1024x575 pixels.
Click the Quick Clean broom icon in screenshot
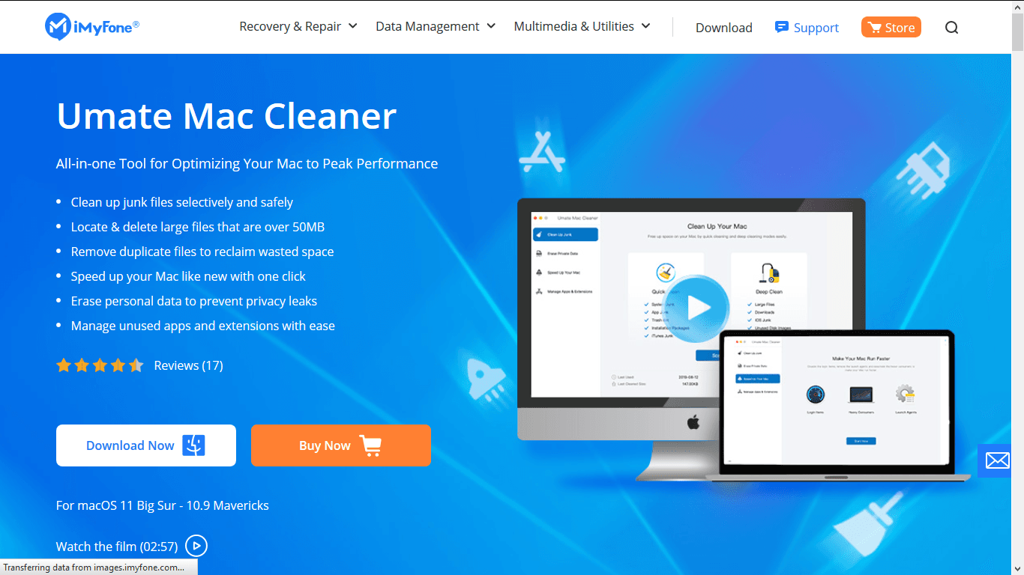point(665,273)
